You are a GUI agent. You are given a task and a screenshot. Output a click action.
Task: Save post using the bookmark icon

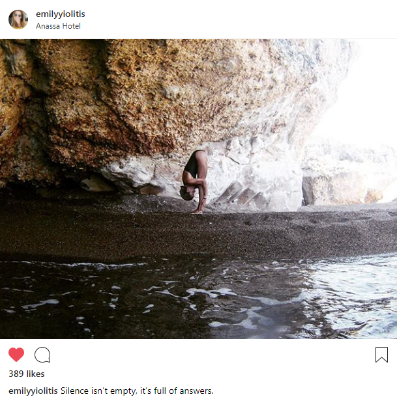point(381,355)
